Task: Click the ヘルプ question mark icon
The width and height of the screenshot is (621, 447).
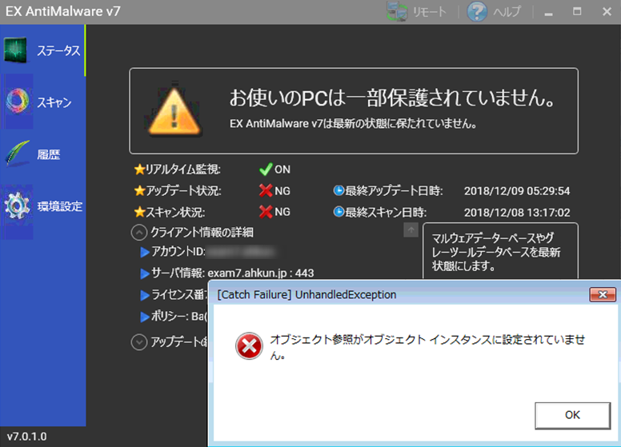Action: point(477,11)
